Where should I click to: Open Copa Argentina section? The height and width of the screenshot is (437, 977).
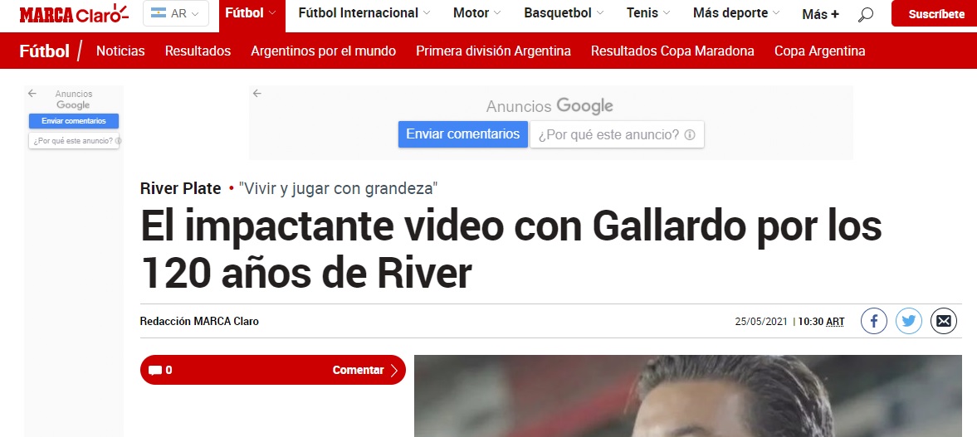pos(819,51)
